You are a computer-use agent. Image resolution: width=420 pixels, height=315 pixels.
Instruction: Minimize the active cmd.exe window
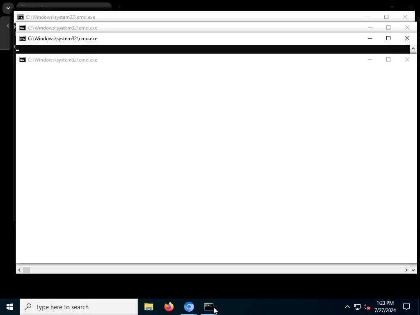(x=370, y=38)
